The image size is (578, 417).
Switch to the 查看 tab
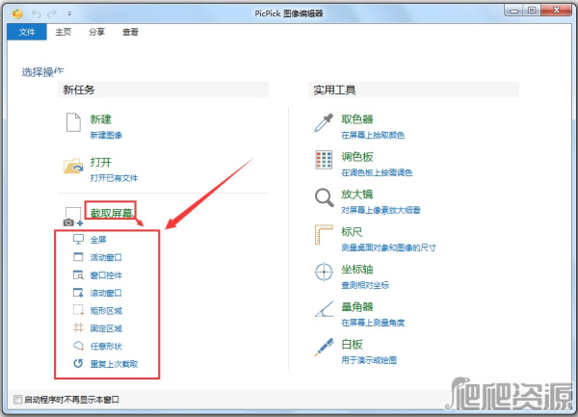(130, 32)
